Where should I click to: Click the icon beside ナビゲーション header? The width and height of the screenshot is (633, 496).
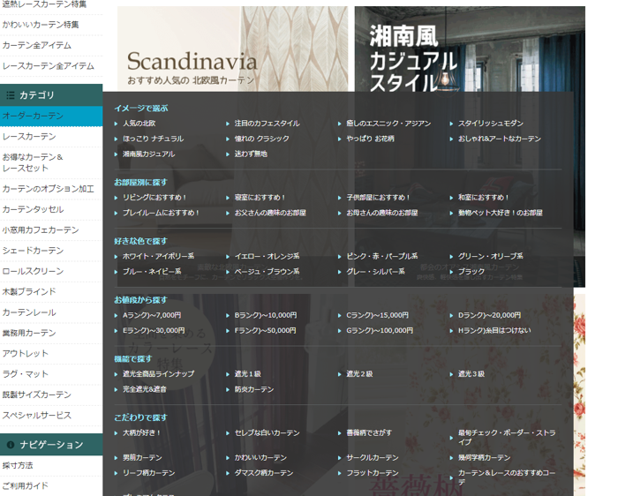point(11,445)
